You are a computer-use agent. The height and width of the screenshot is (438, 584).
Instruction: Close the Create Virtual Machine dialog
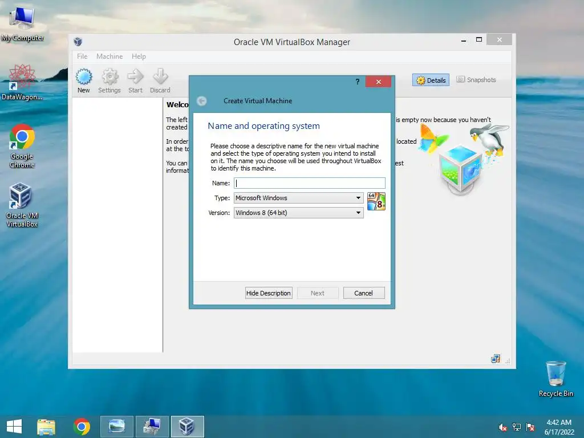pyautogui.click(x=379, y=82)
